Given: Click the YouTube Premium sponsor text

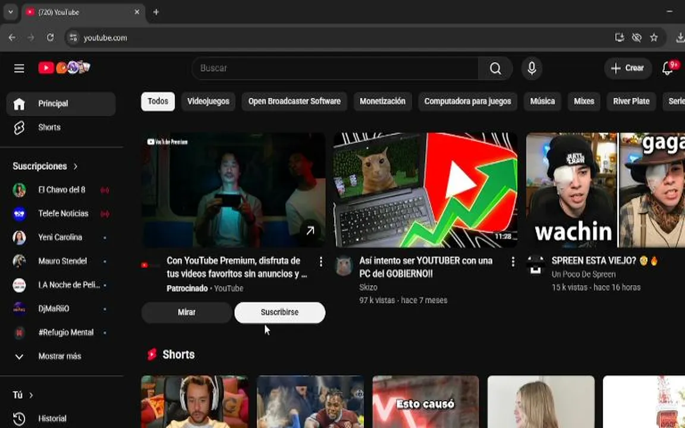Looking at the screenshot, I should tap(205, 289).
